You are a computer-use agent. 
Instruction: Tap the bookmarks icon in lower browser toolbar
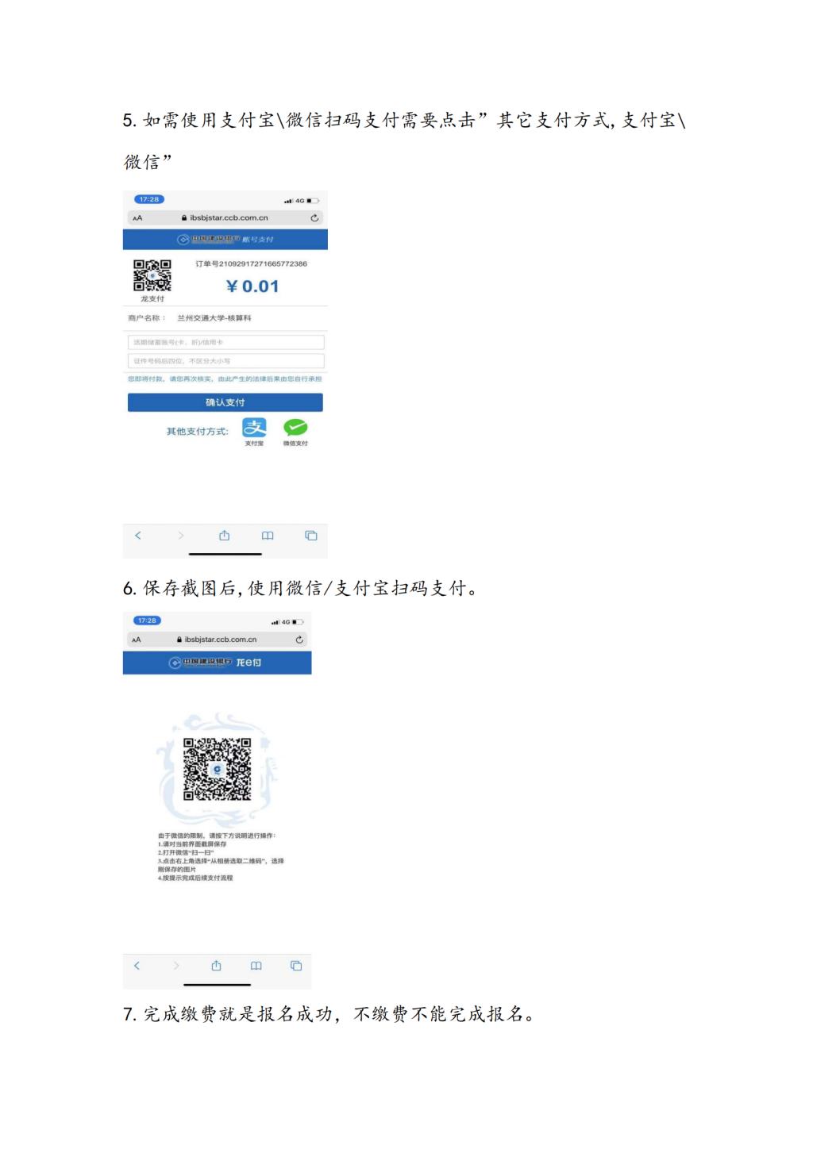click(x=256, y=966)
